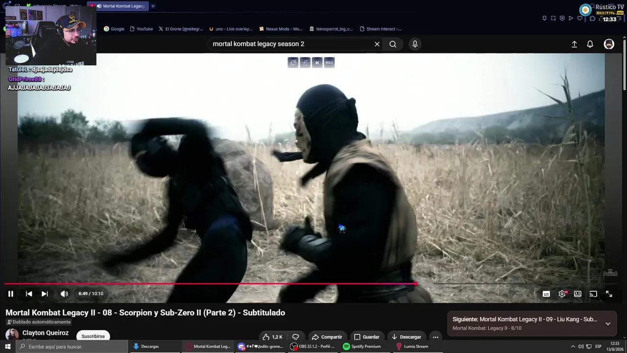Open Spotify Premium from taskbar

[366, 347]
